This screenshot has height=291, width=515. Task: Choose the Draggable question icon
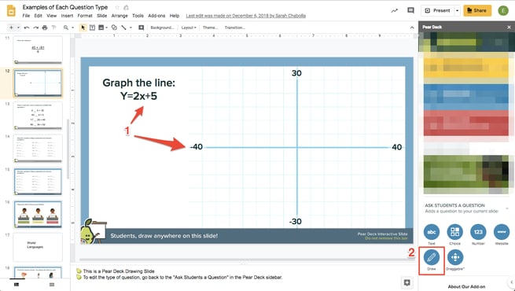455,257
